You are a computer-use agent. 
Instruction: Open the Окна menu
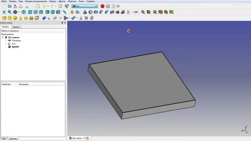[x=81, y=1]
